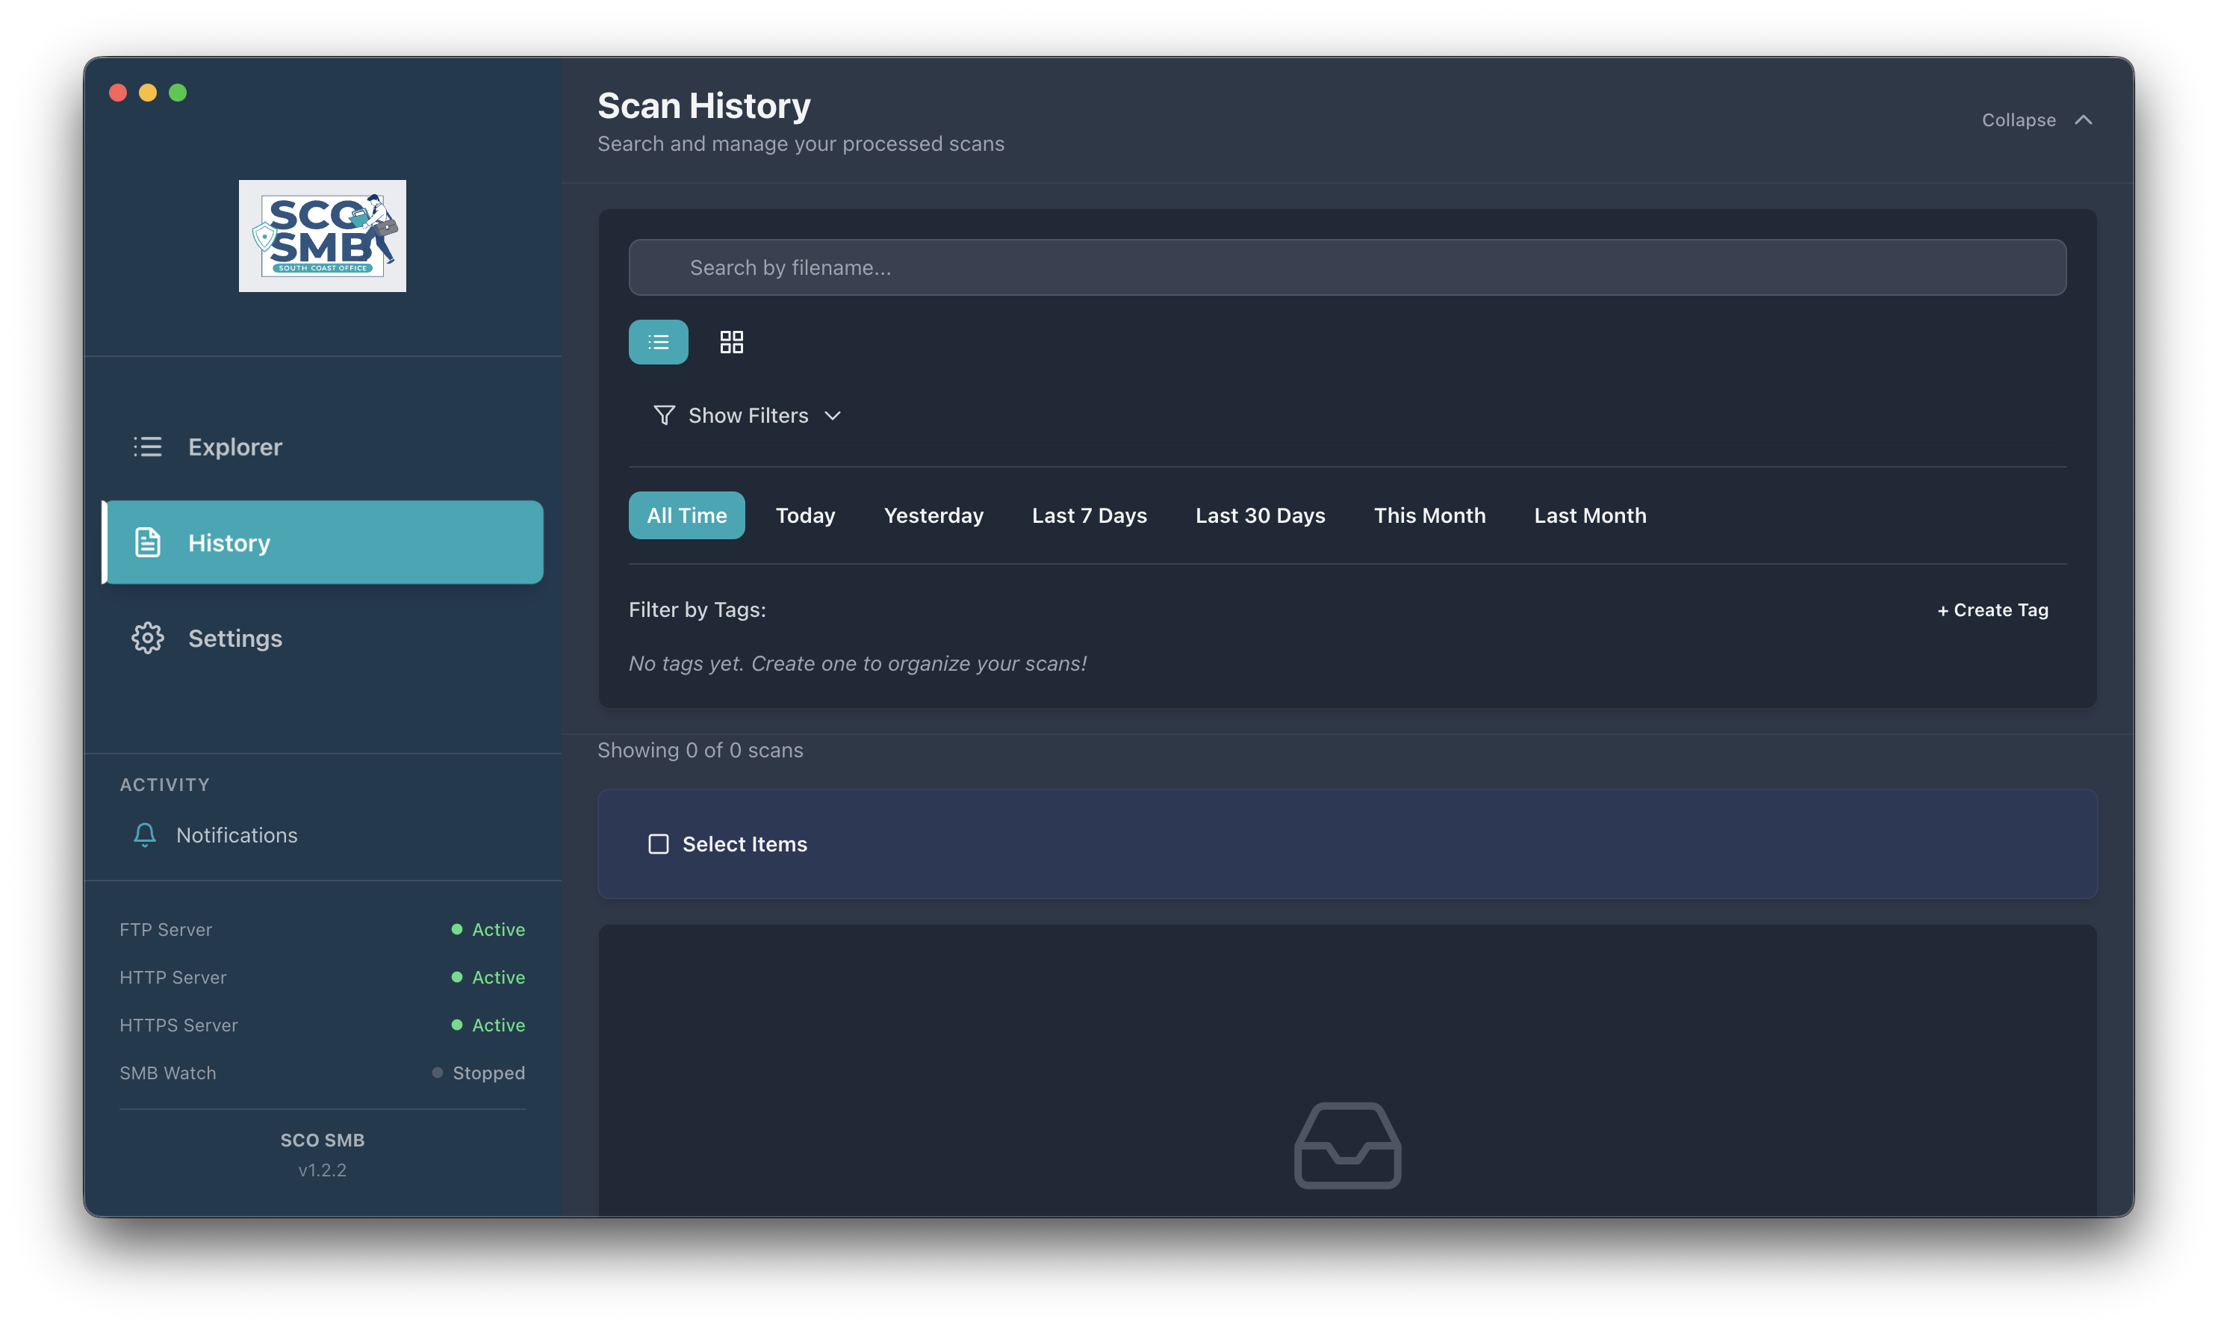This screenshot has width=2218, height=1328.
Task: Filter scans to Last Month
Action: point(1589,515)
